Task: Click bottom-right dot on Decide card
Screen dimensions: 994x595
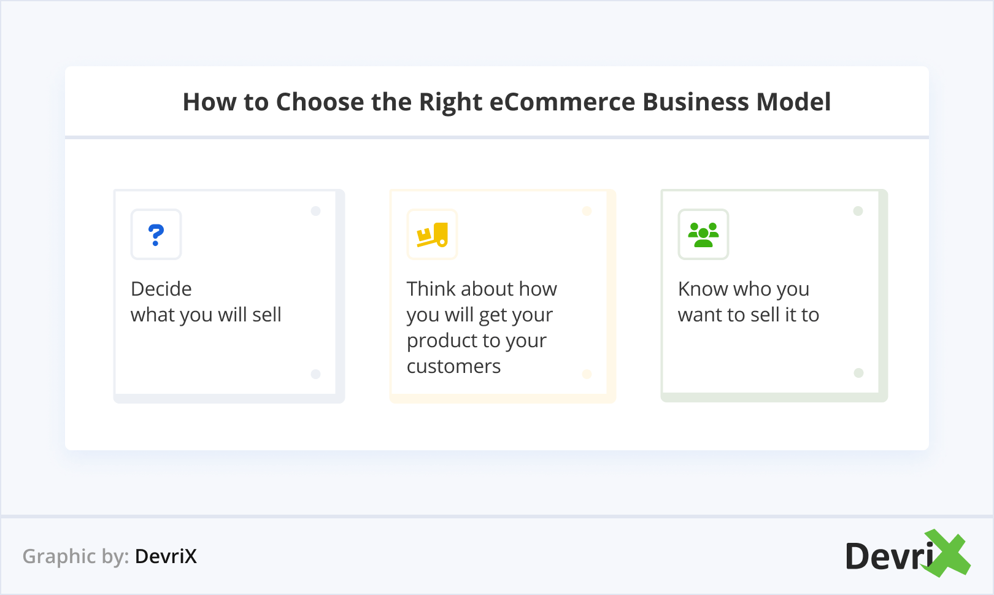Action: coord(316,374)
